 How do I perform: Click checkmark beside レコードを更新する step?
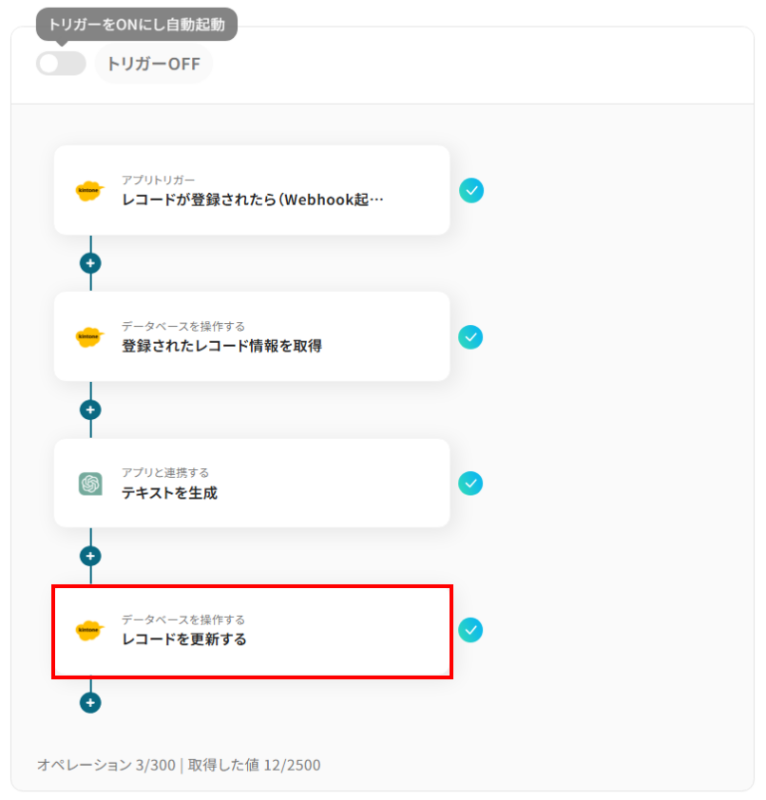(470, 629)
